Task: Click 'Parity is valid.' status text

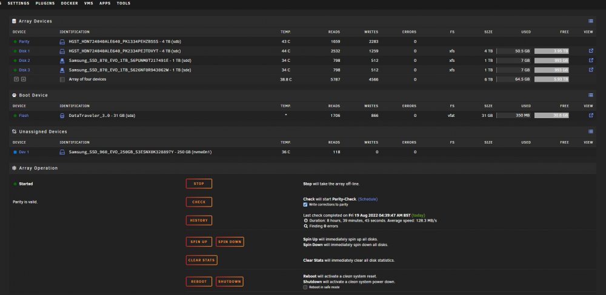Action: pos(25,202)
